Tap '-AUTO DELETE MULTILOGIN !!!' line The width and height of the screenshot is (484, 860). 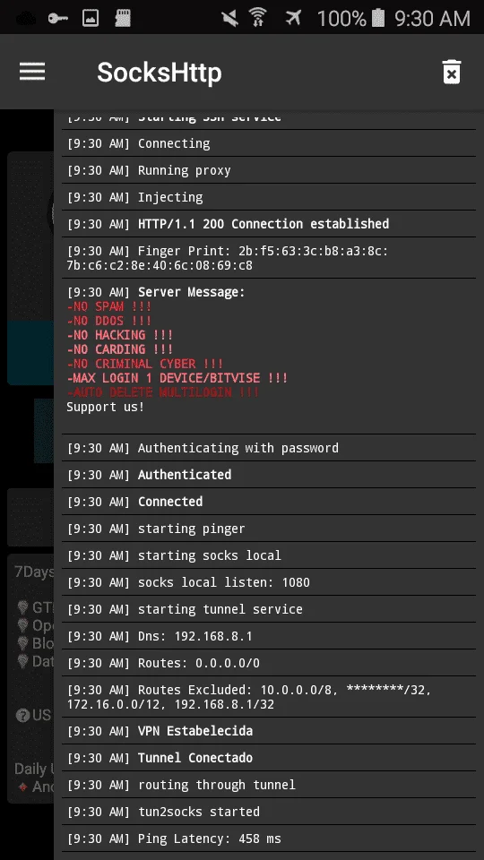coord(163,392)
